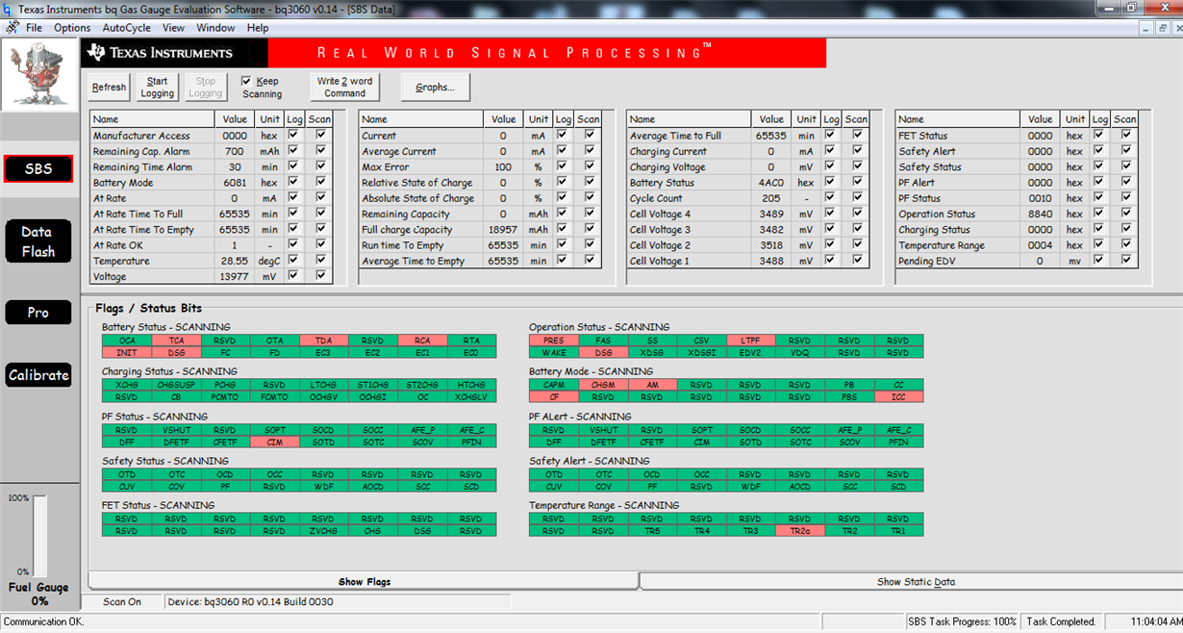
Task: Toggle Scan checkbox for Current row
Action: 589,136
